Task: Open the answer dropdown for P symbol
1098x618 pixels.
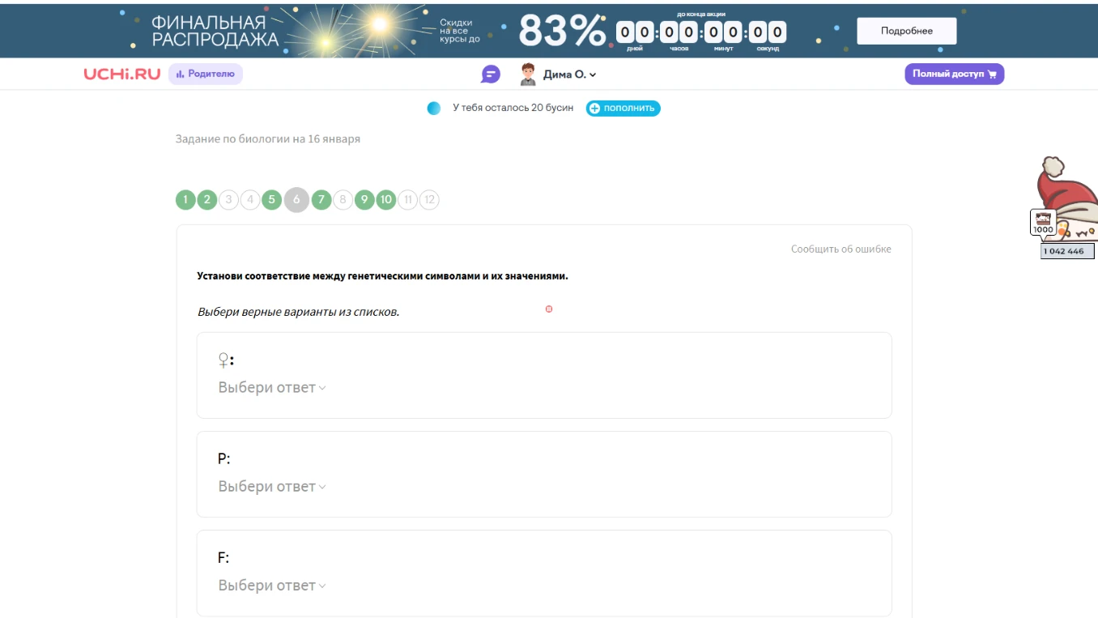Action: pyautogui.click(x=272, y=487)
